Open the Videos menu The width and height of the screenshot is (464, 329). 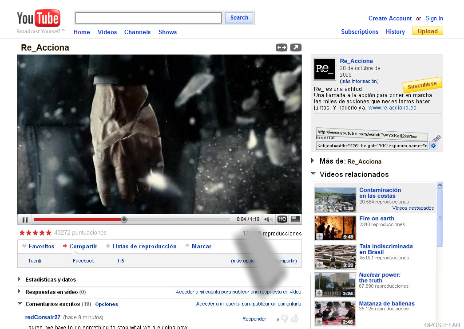[107, 32]
